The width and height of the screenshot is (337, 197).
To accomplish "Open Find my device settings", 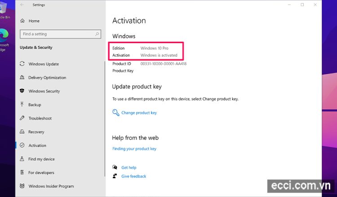I will [x=41, y=159].
